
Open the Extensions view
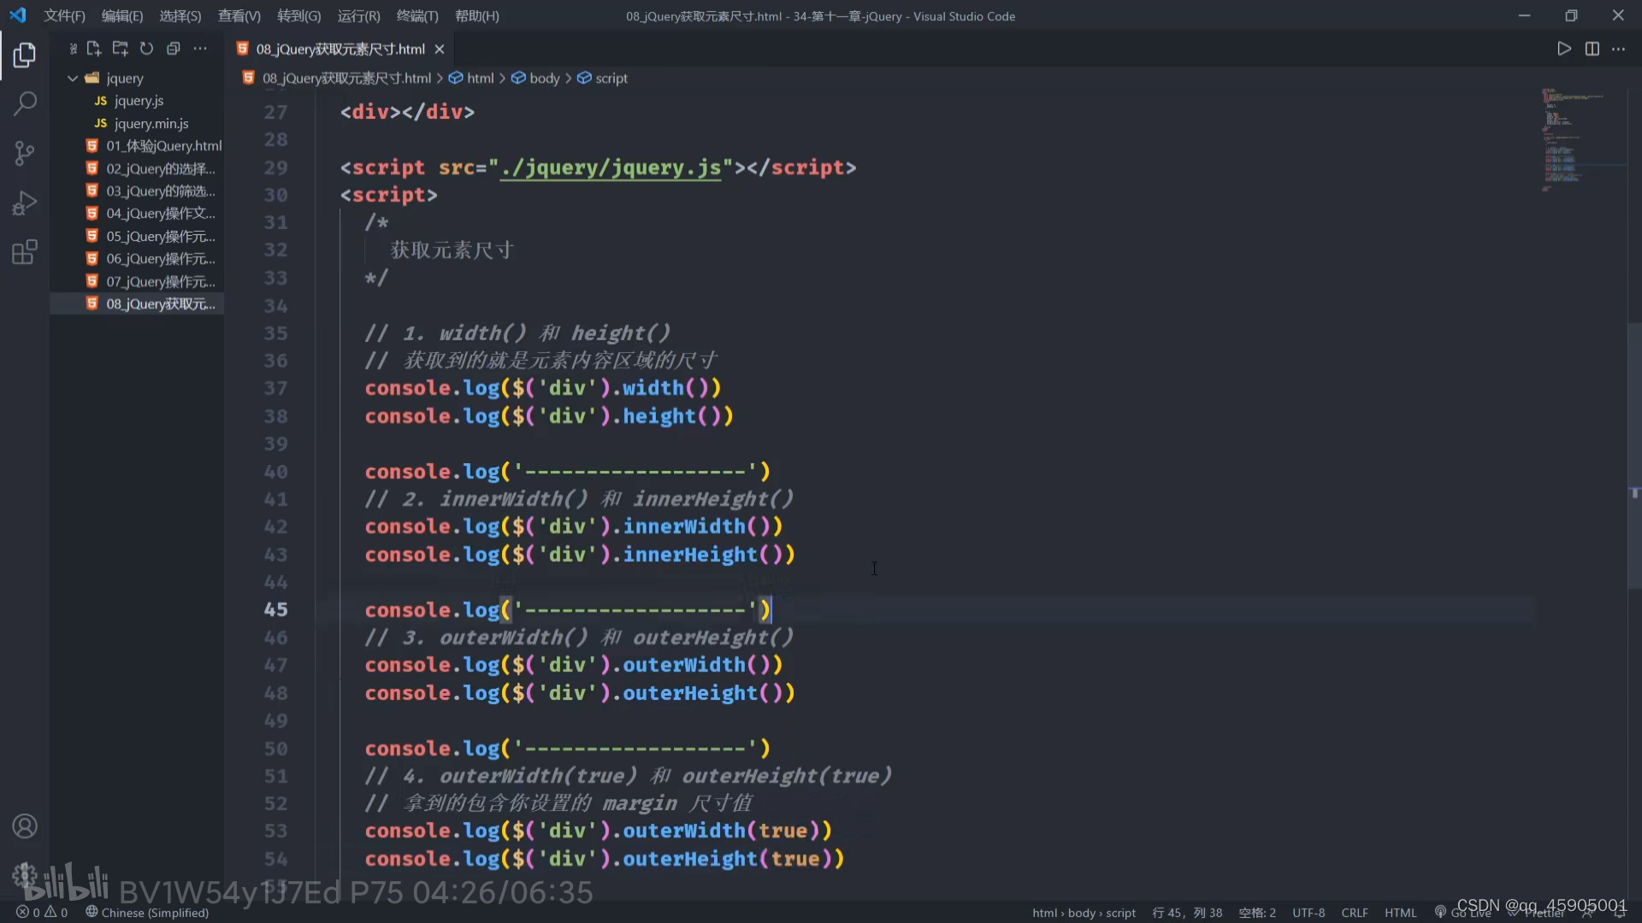pos(24,253)
